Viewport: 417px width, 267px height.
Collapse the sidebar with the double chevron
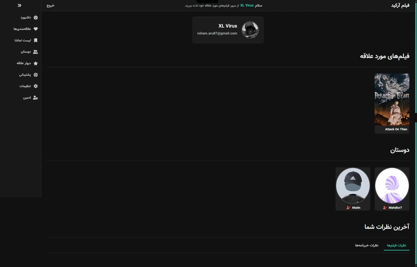click(20, 5)
